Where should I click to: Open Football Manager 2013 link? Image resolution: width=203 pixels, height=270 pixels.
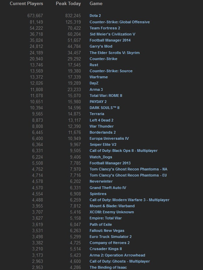pyautogui.click(x=110, y=163)
